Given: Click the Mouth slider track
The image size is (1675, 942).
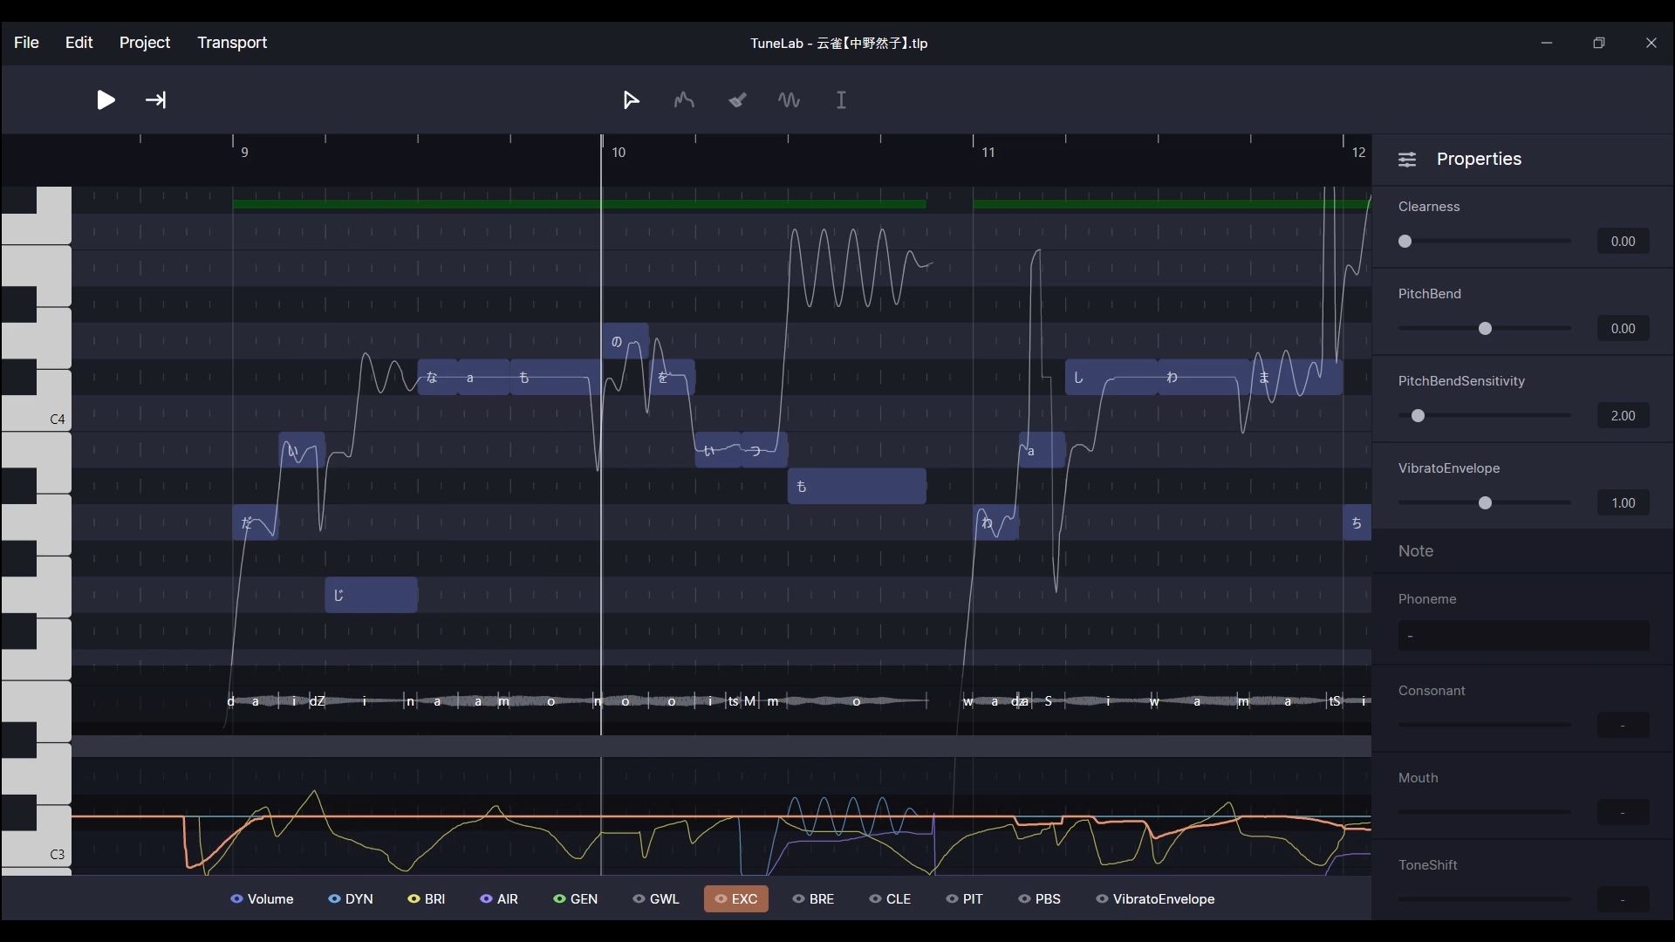Looking at the screenshot, I should 1485,812.
